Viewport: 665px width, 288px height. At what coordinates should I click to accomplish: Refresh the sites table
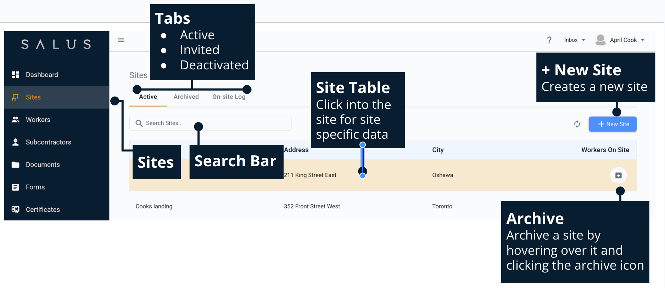click(x=577, y=124)
